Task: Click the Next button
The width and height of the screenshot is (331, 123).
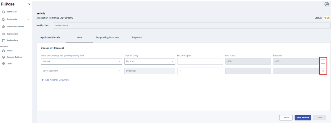Action: (320, 118)
